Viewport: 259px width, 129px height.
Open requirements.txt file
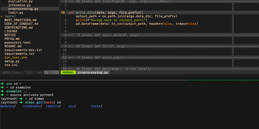(19, 54)
